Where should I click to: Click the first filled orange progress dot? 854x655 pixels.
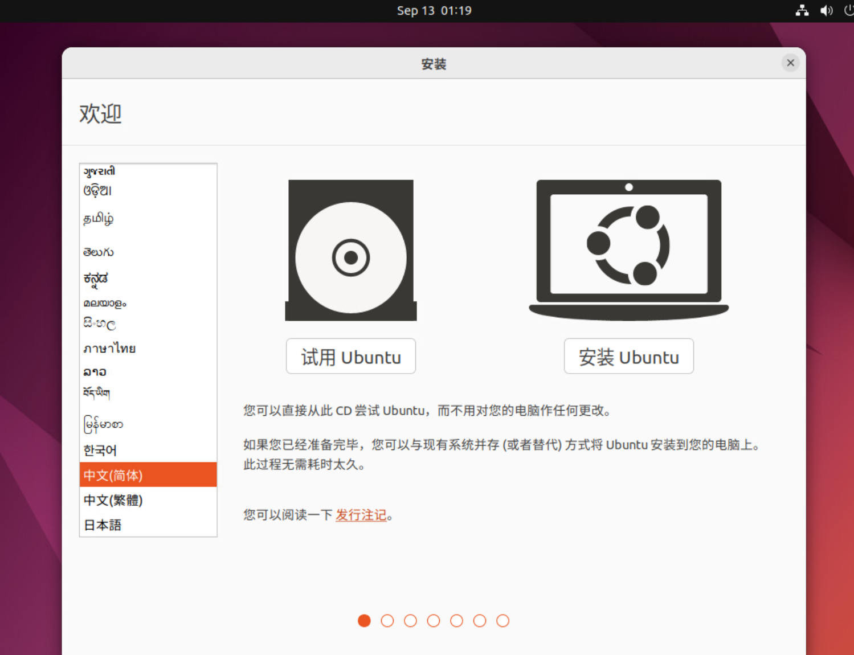click(364, 620)
